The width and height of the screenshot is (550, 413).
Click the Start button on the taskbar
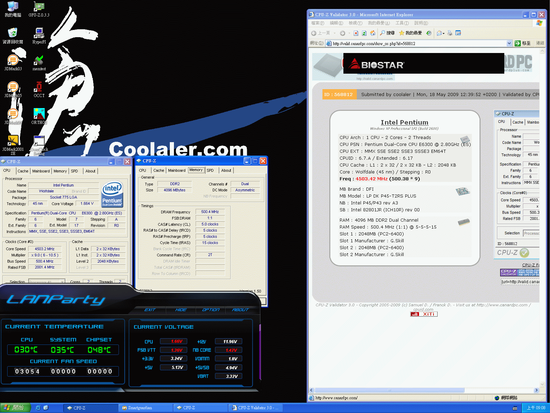click(15, 408)
